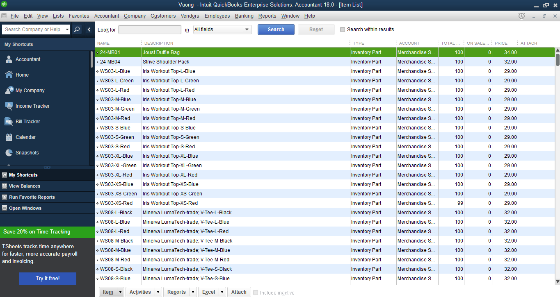
Task: Open the Banking menu
Action: pos(244,16)
